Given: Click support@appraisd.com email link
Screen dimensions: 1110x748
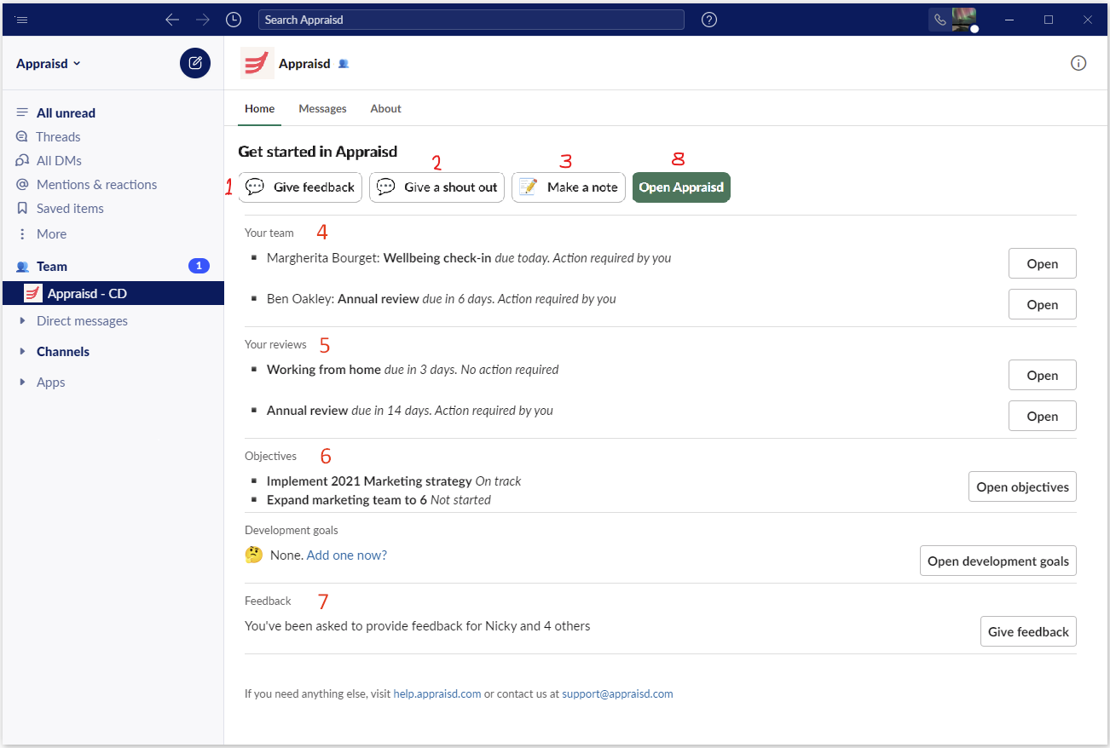Looking at the screenshot, I should pyautogui.click(x=618, y=693).
